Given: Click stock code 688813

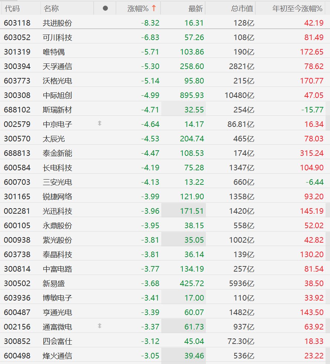Looking at the screenshot, I should (17, 153).
